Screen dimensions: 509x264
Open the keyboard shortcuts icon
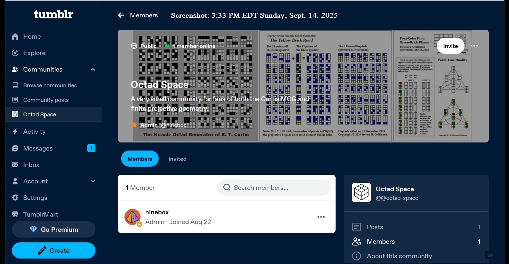point(489,255)
